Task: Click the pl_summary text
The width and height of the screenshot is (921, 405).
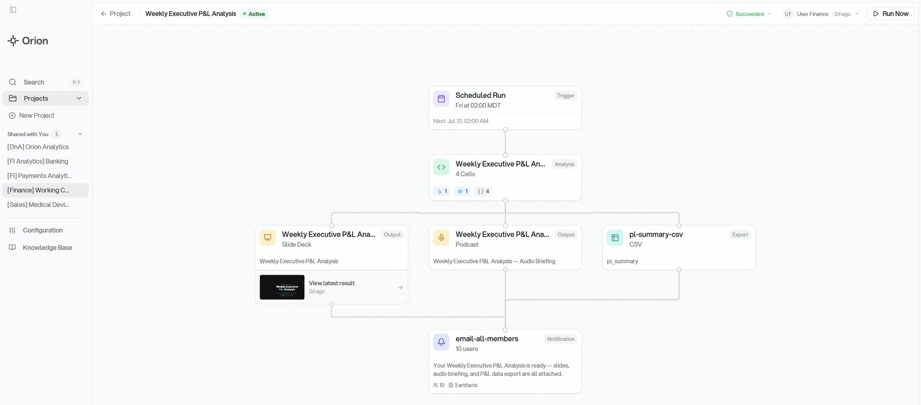Action: coord(622,262)
